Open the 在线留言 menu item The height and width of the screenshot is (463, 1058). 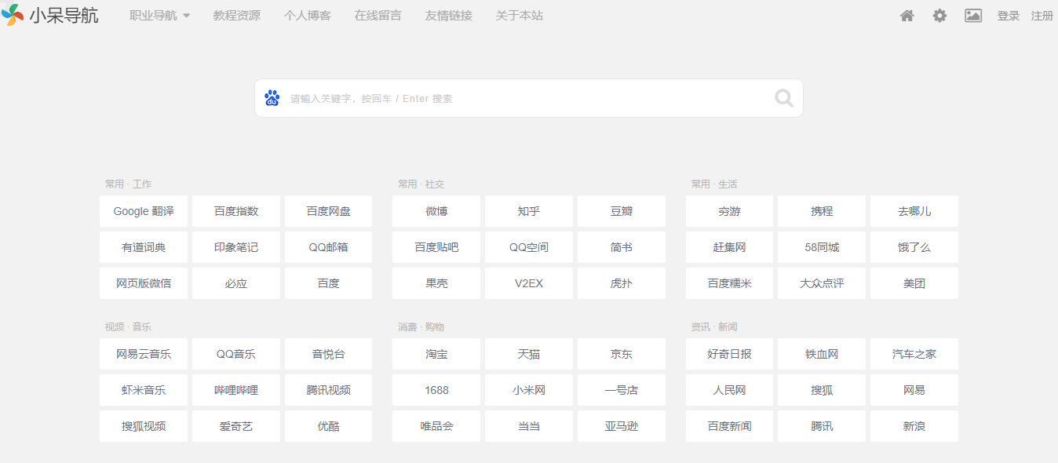(x=378, y=16)
